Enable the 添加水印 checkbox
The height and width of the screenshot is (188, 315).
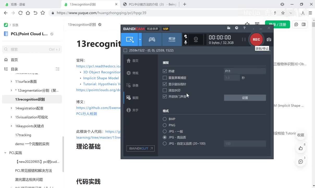pos(165,90)
